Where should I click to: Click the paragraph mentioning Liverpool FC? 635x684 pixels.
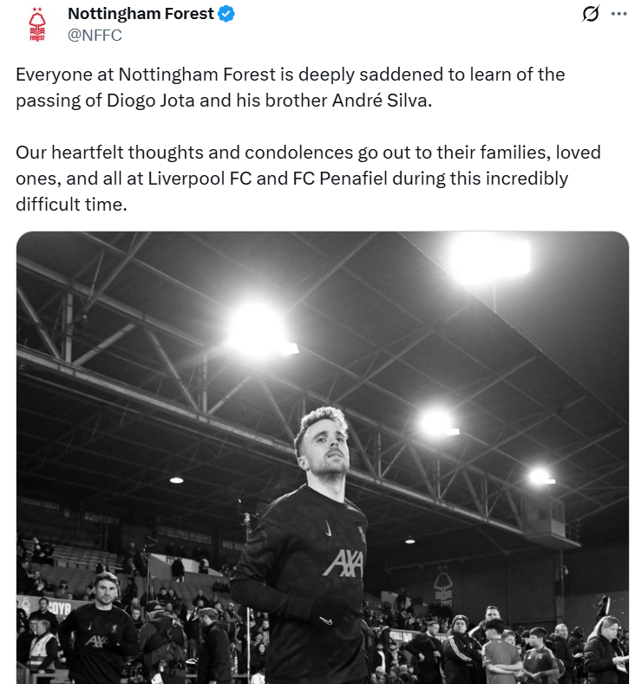(308, 179)
